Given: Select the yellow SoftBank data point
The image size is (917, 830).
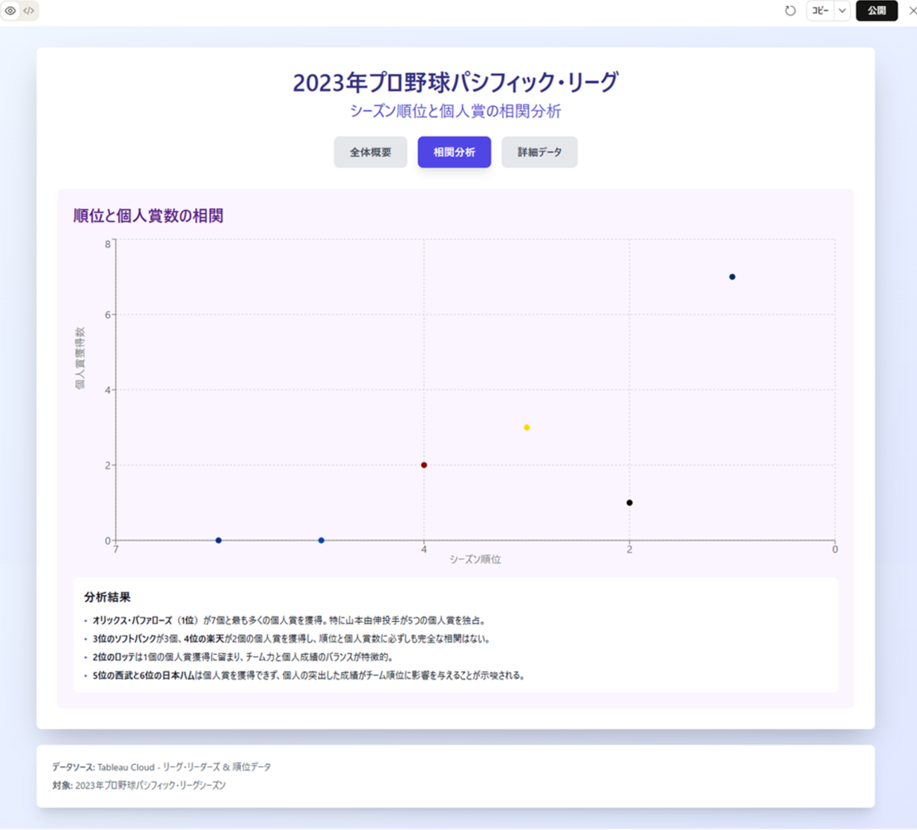Looking at the screenshot, I should click(x=526, y=427).
